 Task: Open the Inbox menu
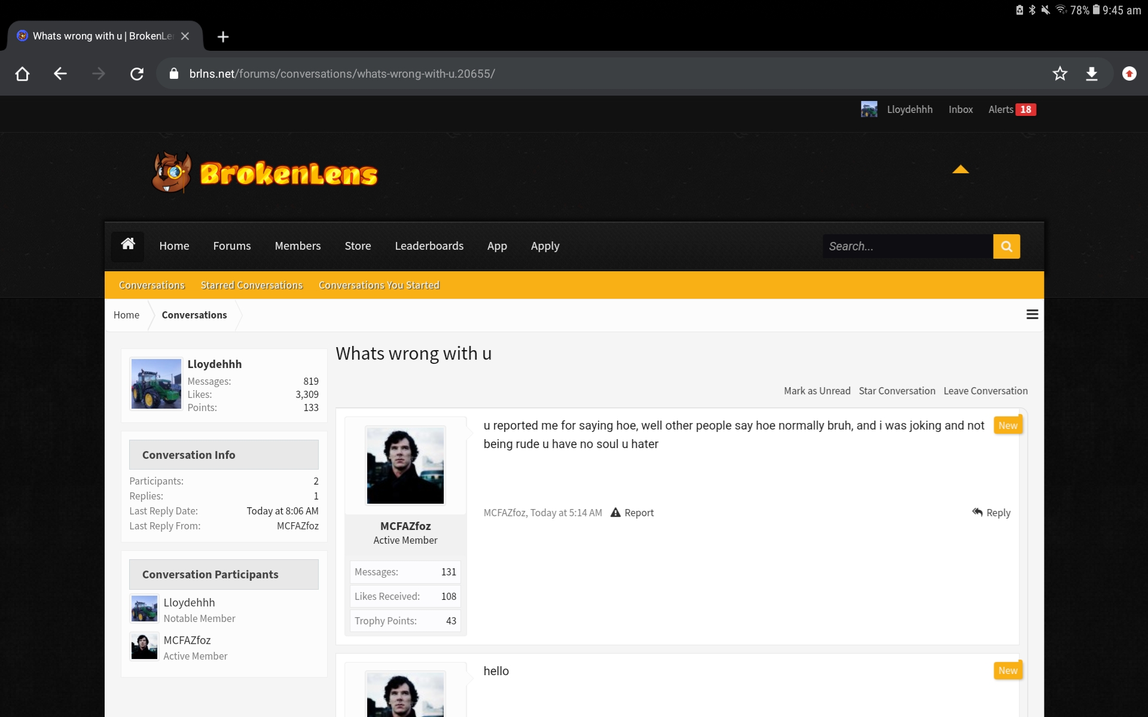960,109
